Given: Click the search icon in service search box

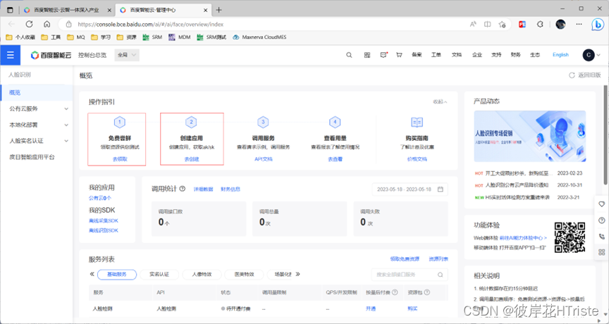Looking at the screenshot, I should 440,274.
